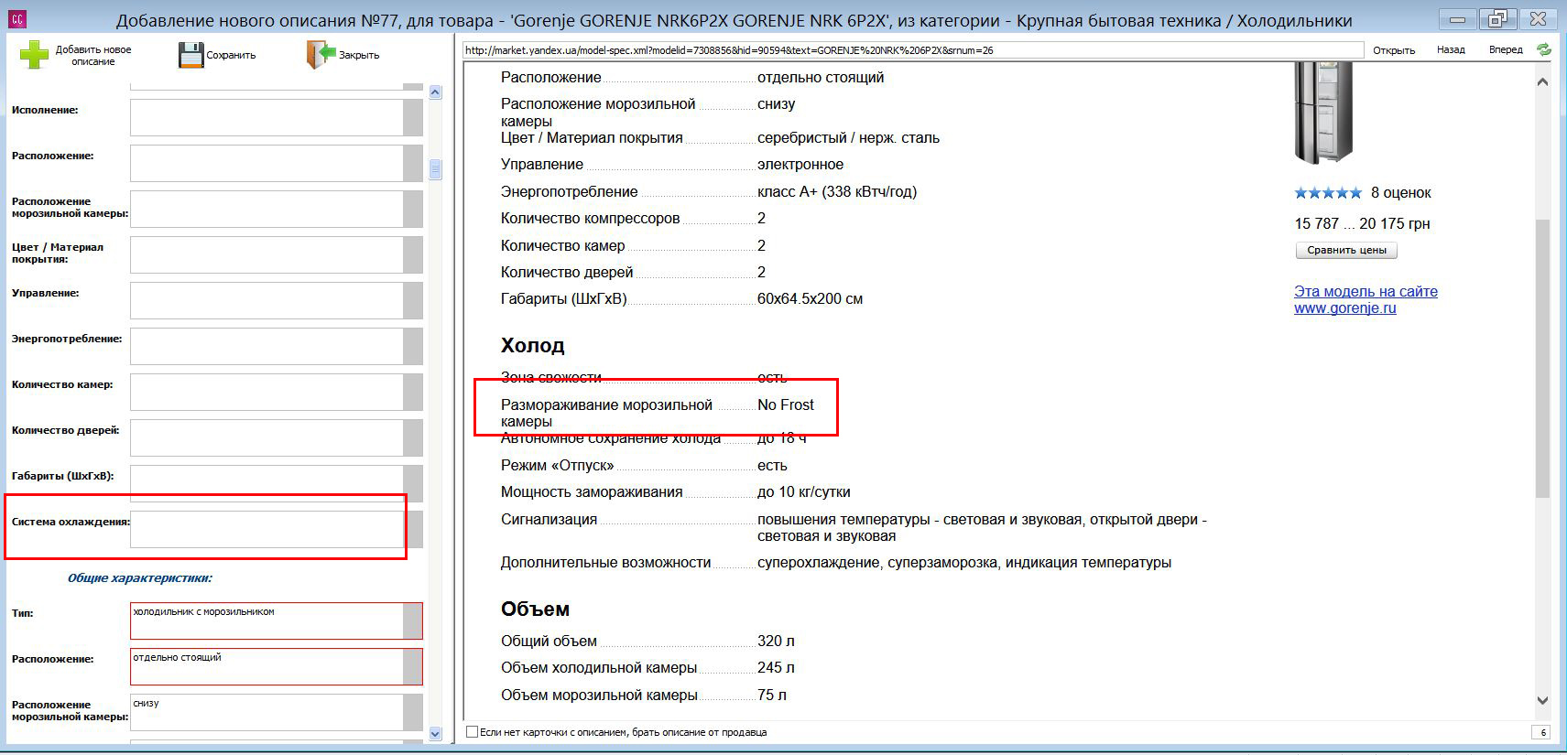The image size is (1567, 755).
Task: Click the '245 л' refrigerator volume value
Action: [x=776, y=668]
